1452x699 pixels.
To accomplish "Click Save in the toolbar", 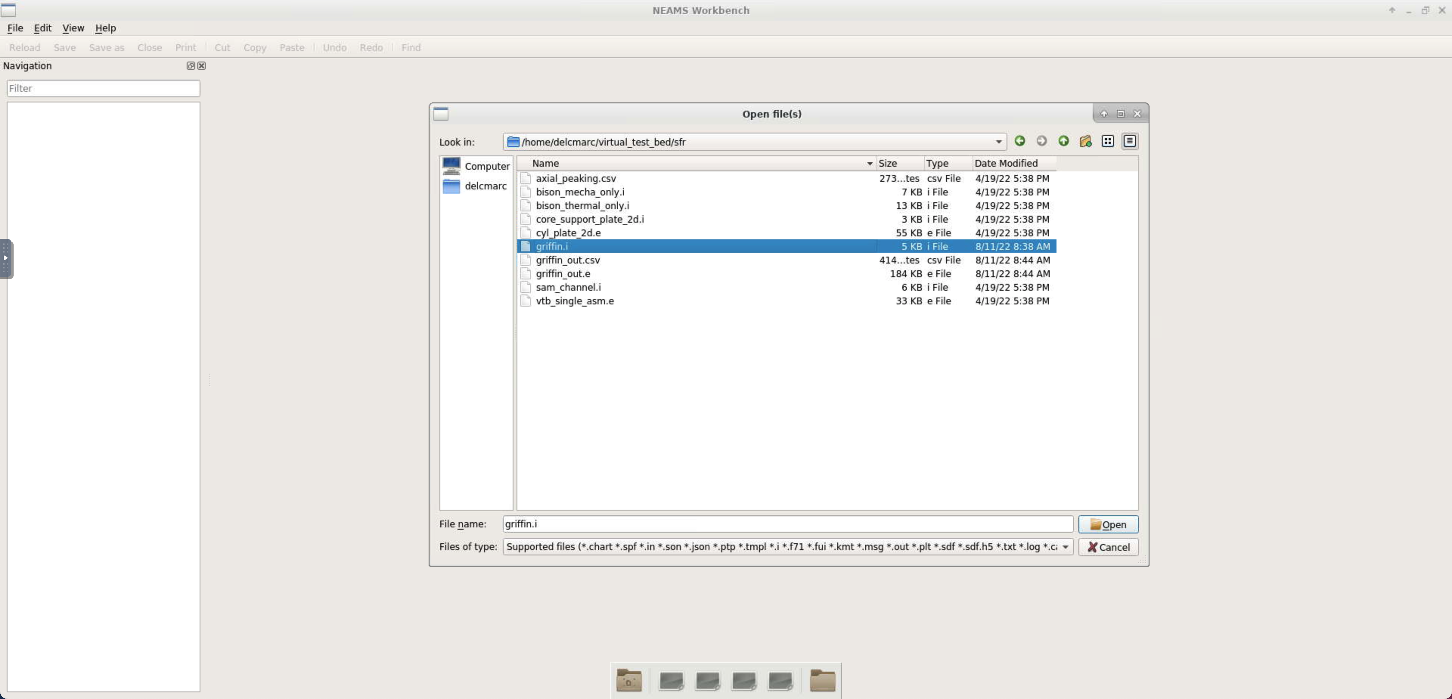I will (64, 47).
